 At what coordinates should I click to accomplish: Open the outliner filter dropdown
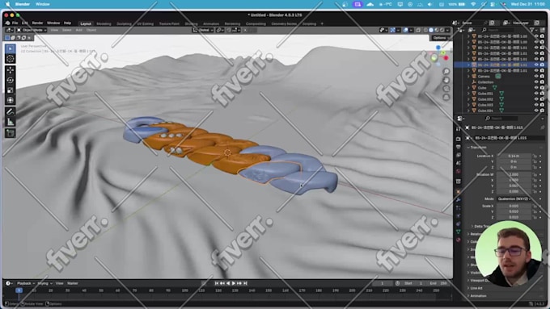tap(534, 30)
